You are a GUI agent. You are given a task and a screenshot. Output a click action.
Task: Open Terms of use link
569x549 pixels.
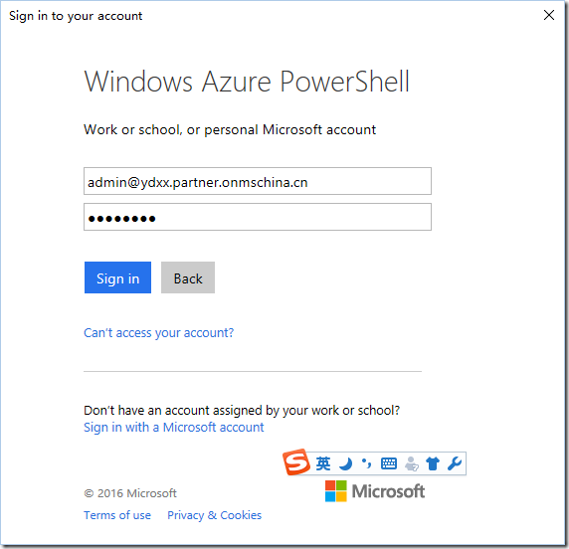[x=117, y=515]
